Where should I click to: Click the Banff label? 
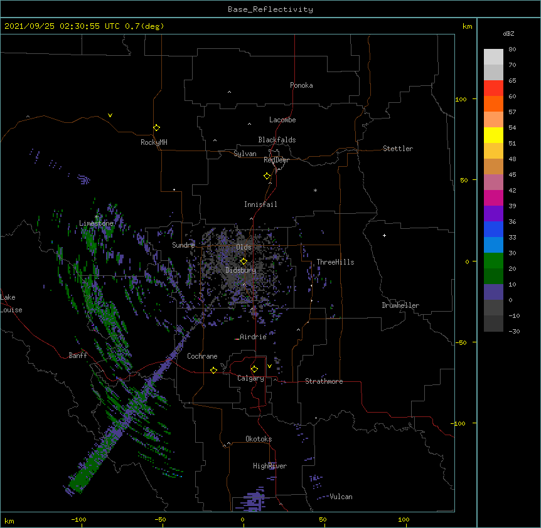[x=78, y=356]
